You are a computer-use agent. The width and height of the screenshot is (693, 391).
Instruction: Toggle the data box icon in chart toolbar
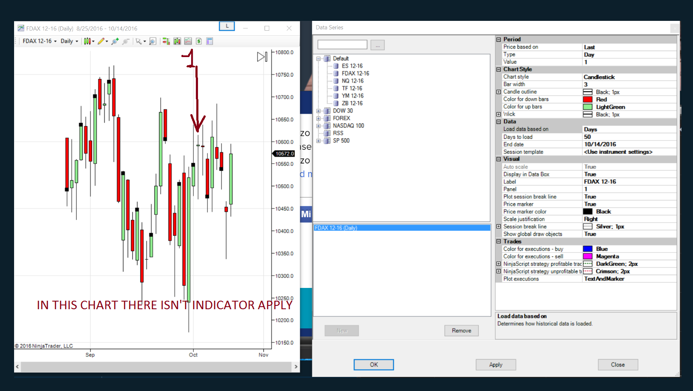(x=153, y=41)
